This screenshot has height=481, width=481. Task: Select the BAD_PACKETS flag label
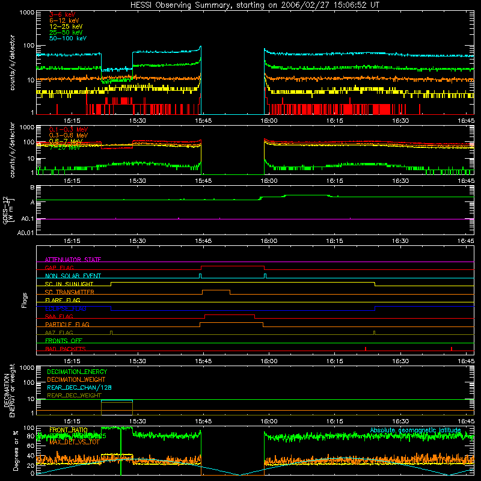click(x=66, y=349)
